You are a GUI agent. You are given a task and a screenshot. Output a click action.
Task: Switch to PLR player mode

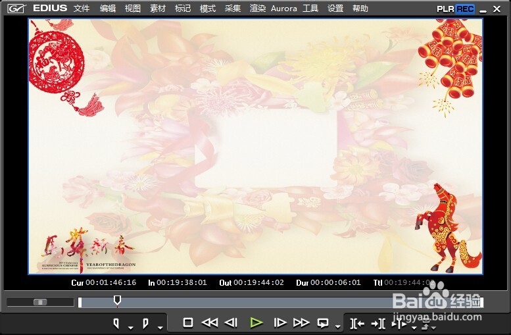(x=445, y=9)
